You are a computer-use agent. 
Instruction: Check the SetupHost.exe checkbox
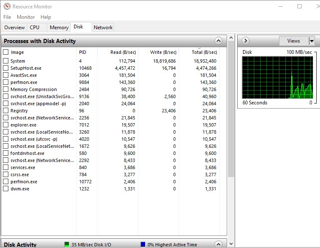coord(6,68)
